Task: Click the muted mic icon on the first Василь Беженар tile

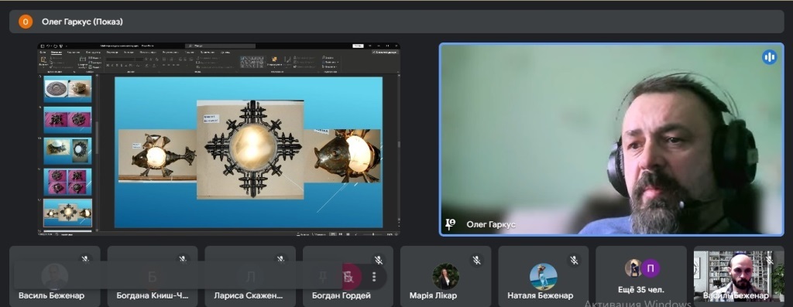Action: coord(85,260)
